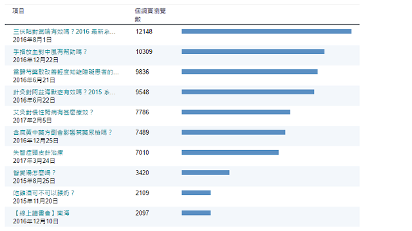Click the blue bar for 7489 views
The image size is (412, 231).
[233, 132]
